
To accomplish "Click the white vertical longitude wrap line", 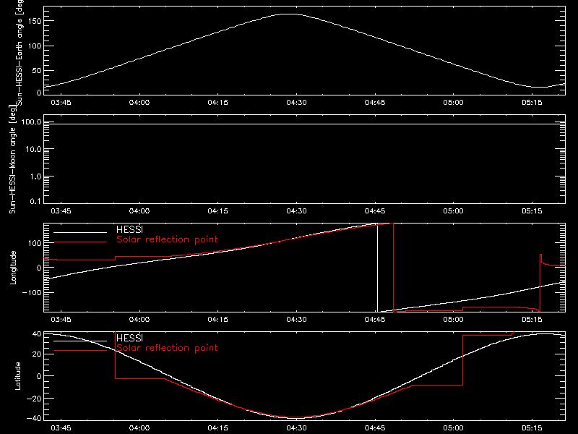I will pyautogui.click(x=377, y=268).
